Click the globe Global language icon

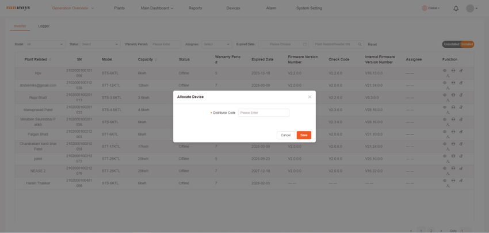[424, 8]
